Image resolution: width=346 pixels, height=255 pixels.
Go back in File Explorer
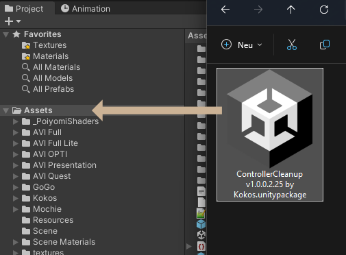pyautogui.click(x=225, y=10)
